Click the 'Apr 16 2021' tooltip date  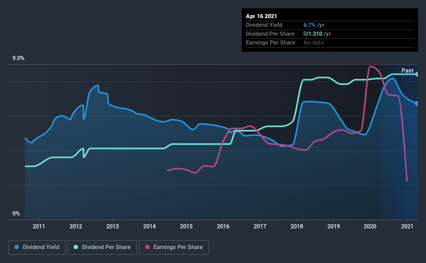[x=262, y=16]
